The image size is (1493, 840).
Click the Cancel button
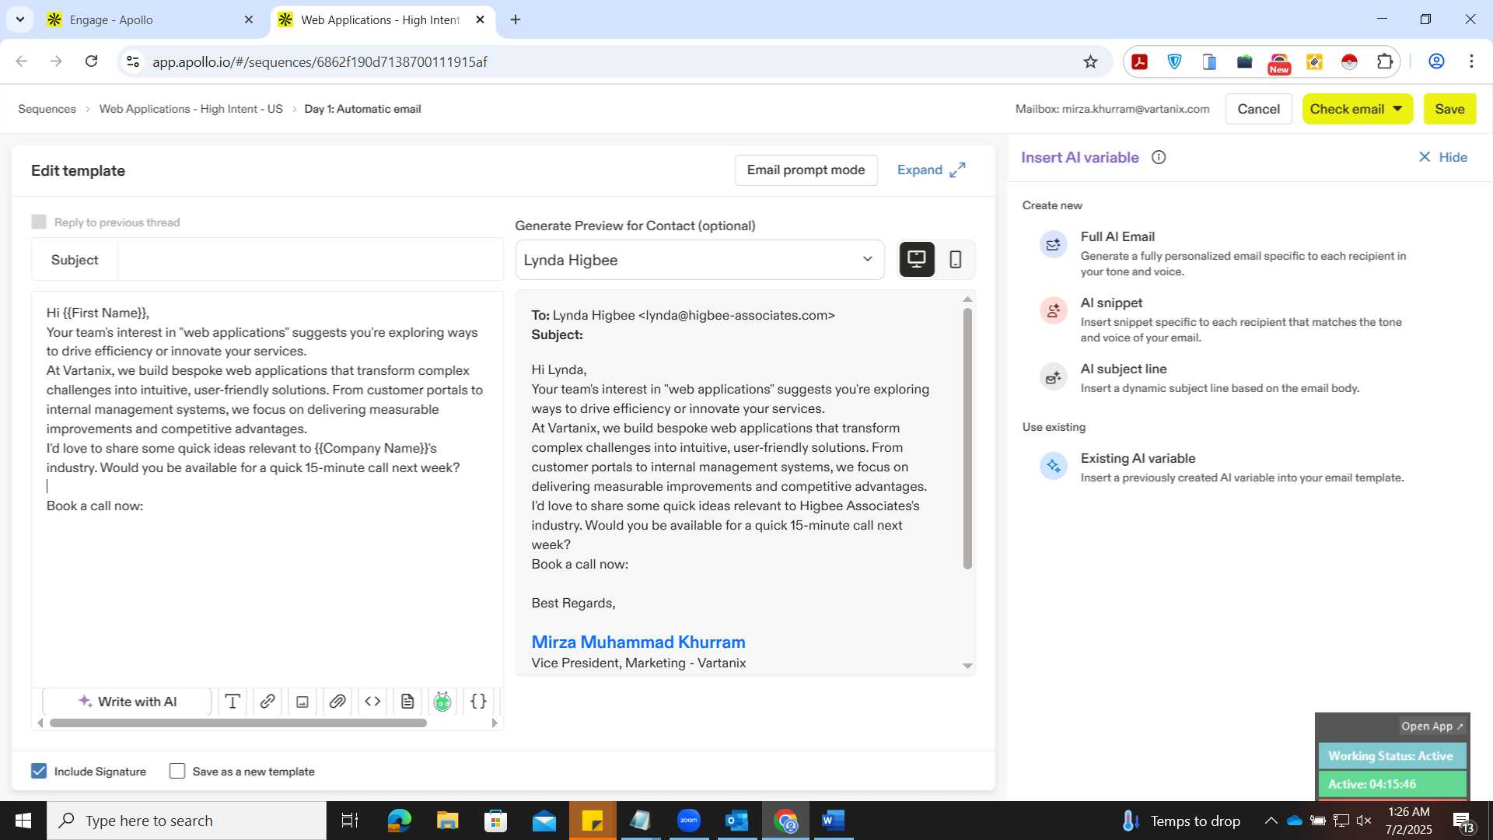(1258, 109)
